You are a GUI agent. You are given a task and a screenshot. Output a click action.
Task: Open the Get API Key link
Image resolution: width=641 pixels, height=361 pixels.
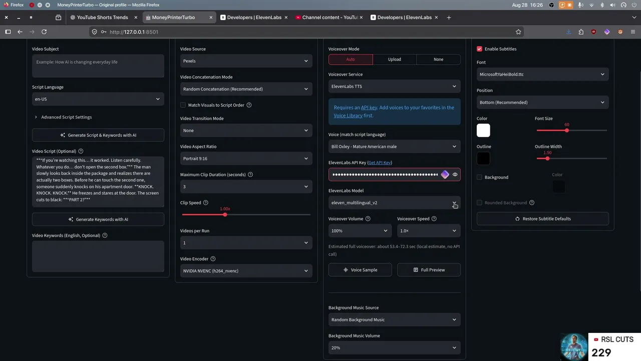click(380, 162)
